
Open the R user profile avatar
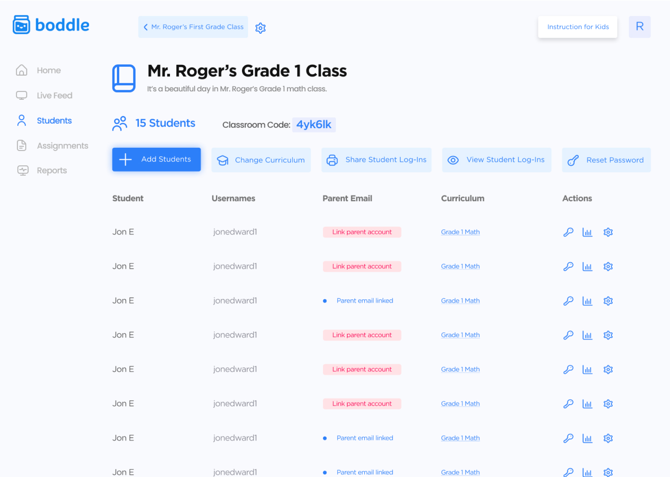[639, 27]
